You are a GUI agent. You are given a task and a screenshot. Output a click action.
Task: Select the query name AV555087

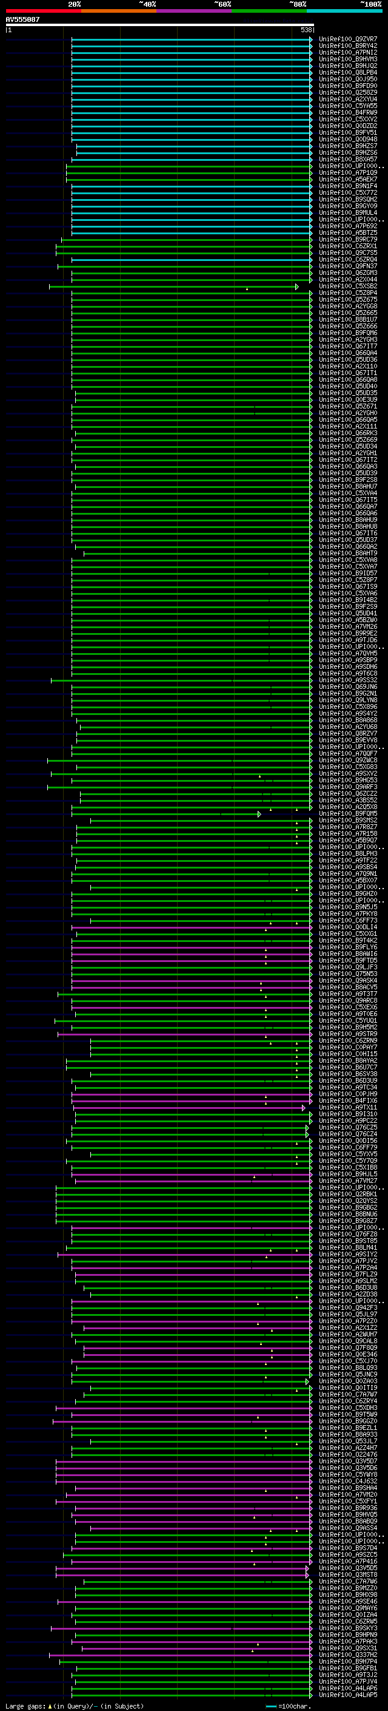tap(22, 19)
